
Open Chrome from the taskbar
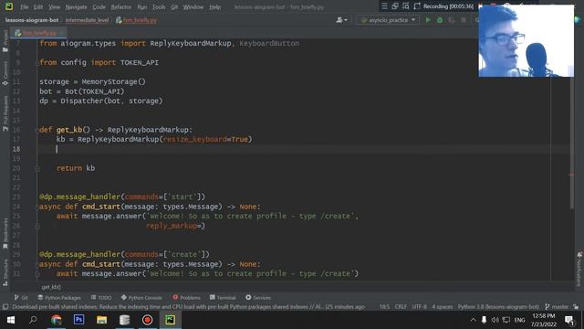coord(57,320)
